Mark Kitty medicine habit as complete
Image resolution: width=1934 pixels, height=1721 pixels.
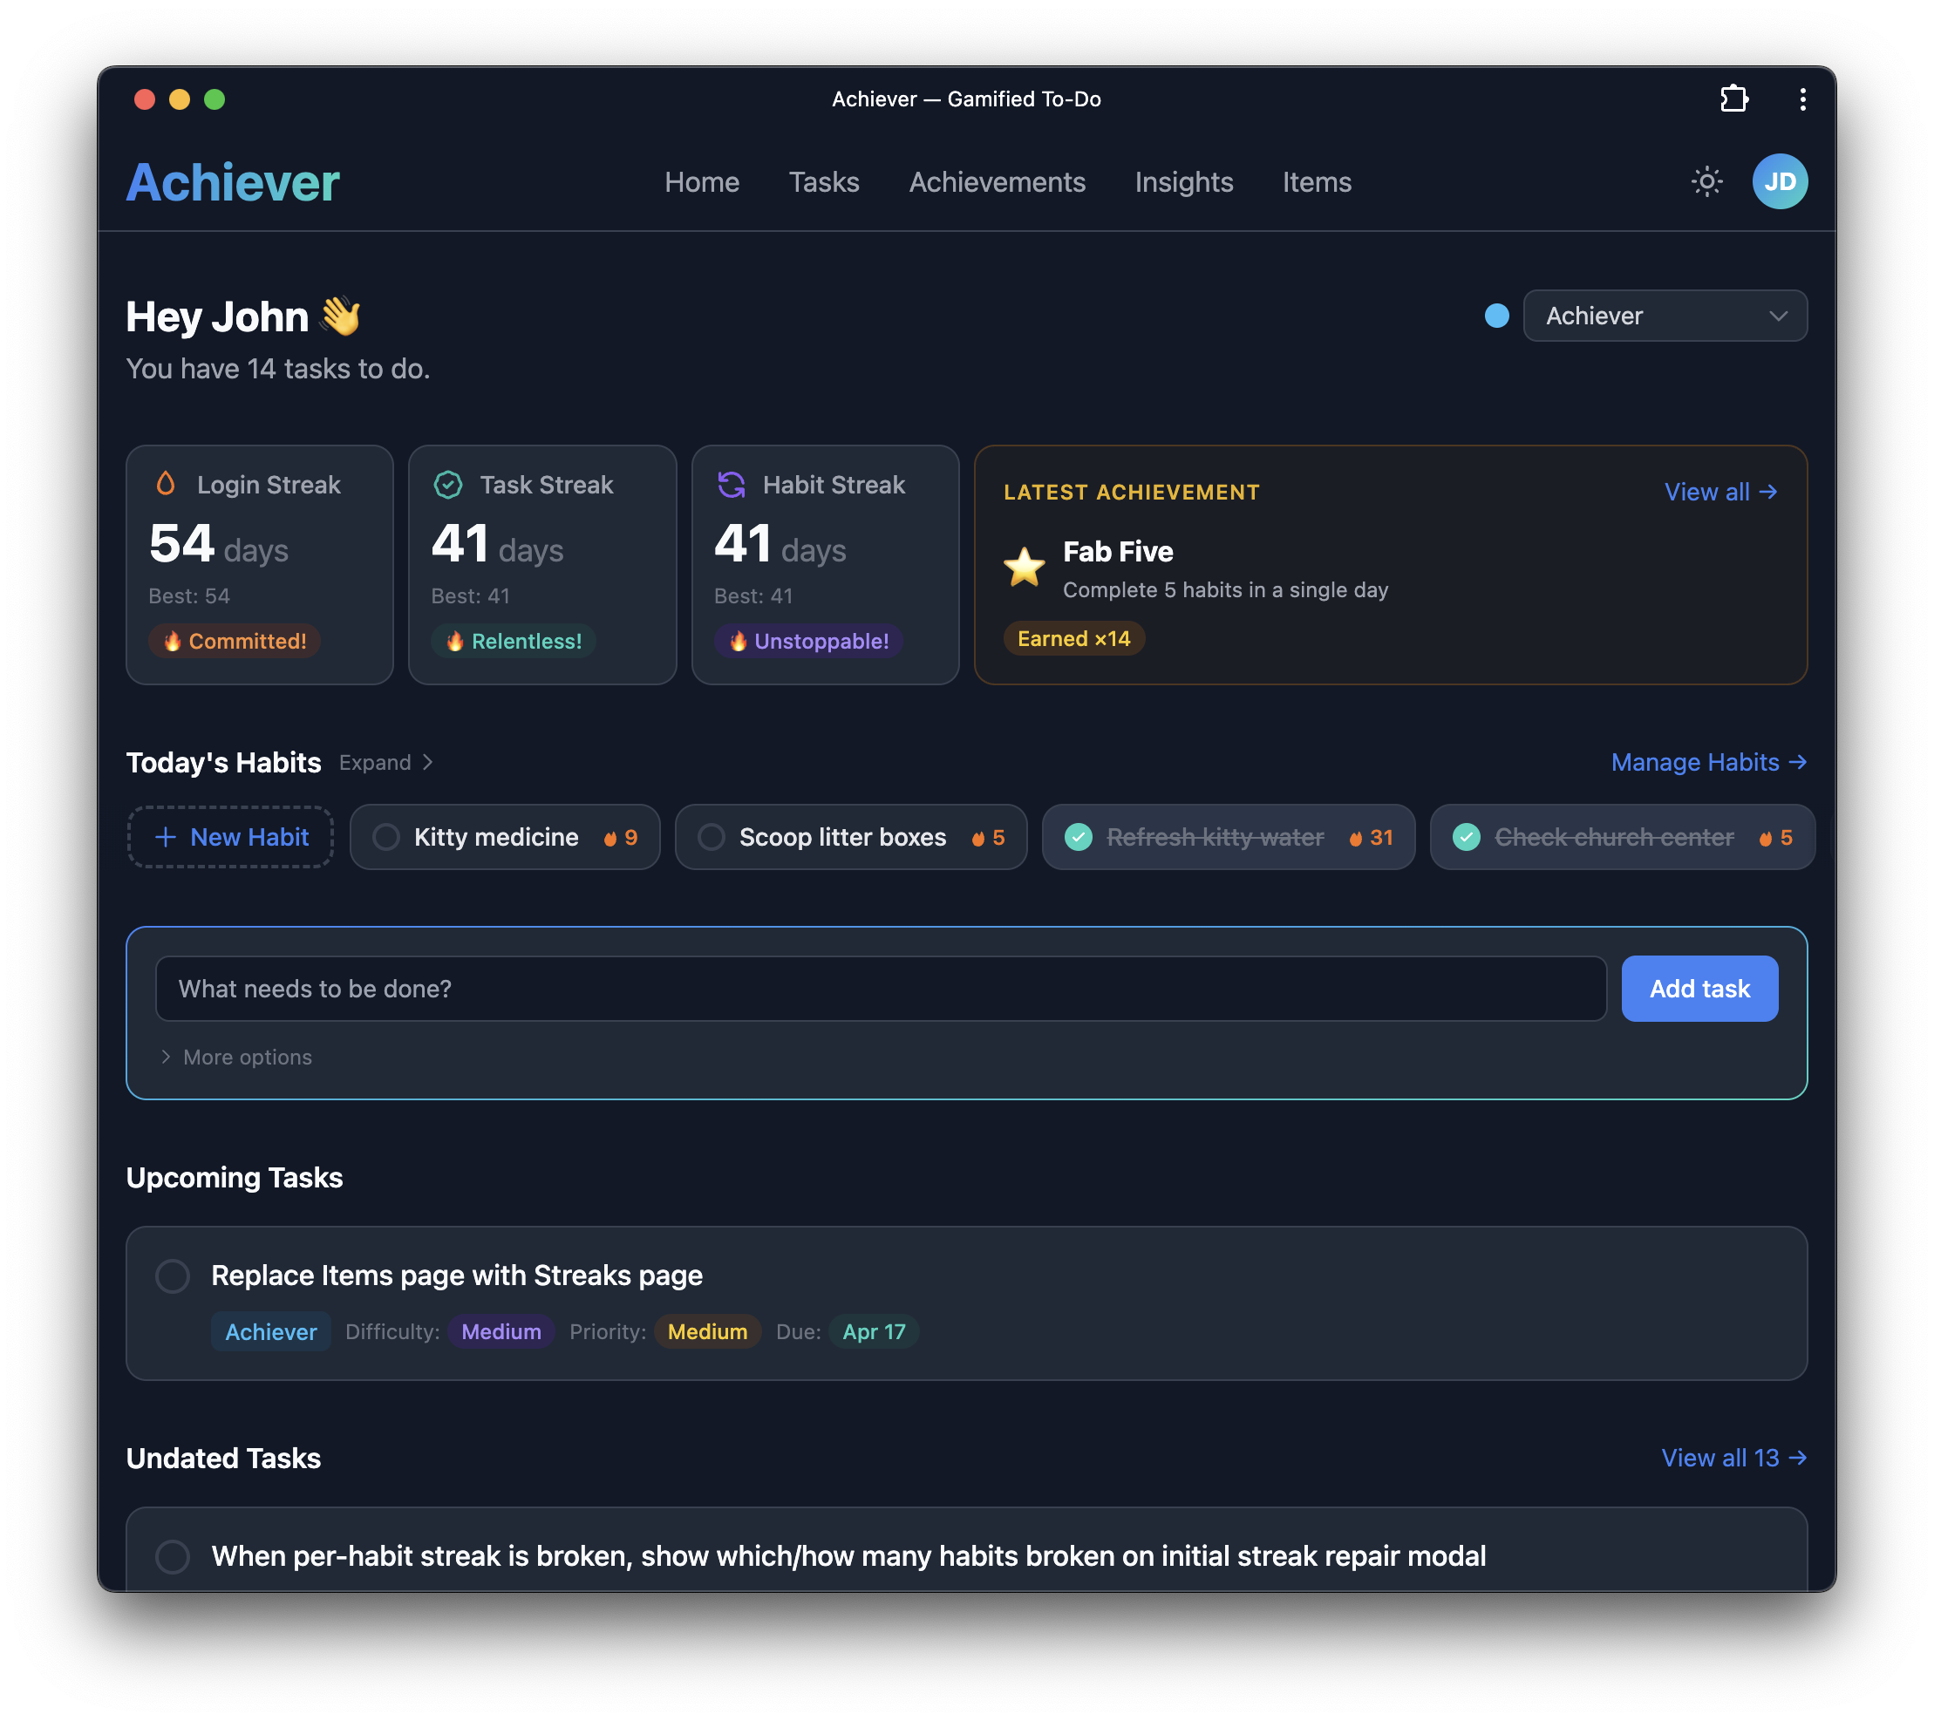coord(385,836)
